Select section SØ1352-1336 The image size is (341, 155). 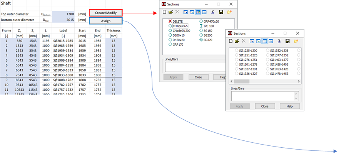pyautogui.click(x=277, y=50)
